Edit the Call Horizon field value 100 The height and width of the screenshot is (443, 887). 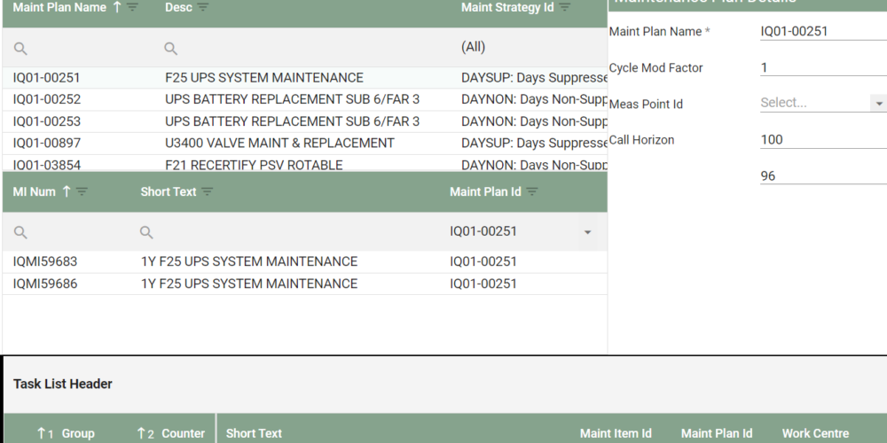[x=823, y=140]
